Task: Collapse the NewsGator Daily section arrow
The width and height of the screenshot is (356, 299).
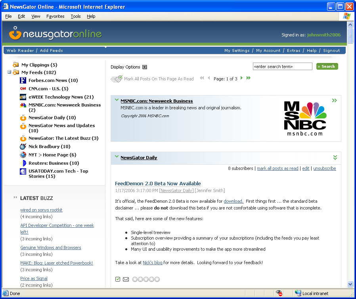Action: point(117,156)
